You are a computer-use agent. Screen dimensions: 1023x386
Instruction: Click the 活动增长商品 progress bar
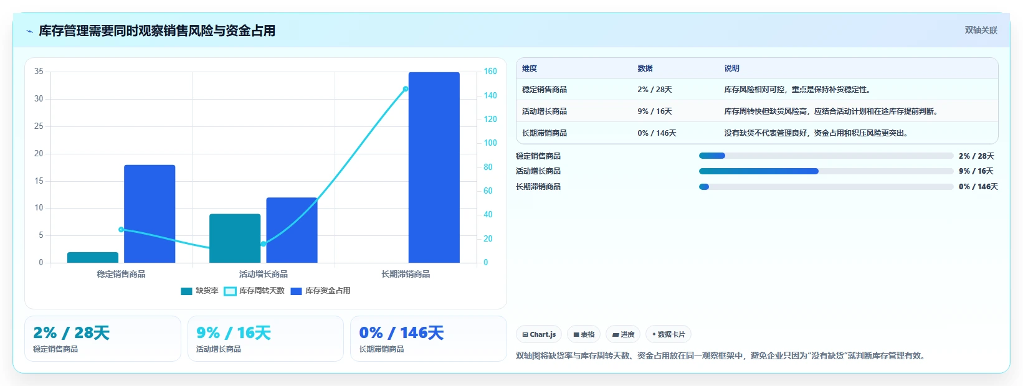tap(826, 171)
